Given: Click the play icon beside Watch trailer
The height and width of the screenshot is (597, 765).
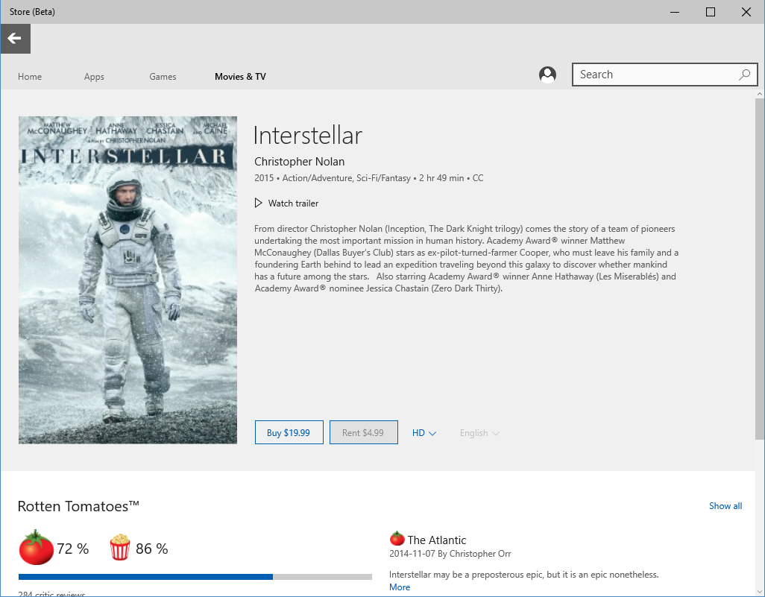Looking at the screenshot, I should point(259,203).
